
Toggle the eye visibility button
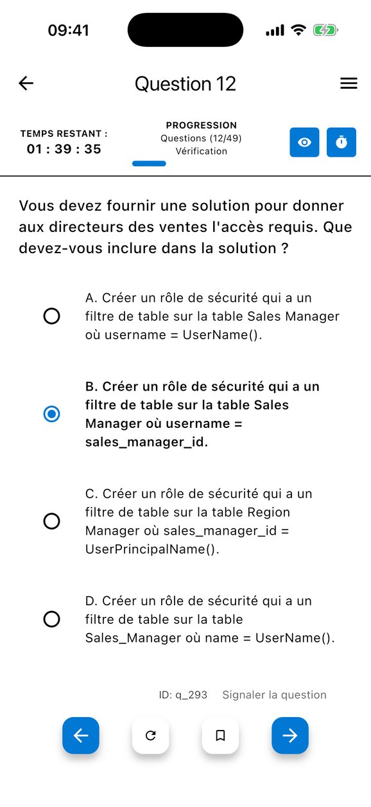304,142
